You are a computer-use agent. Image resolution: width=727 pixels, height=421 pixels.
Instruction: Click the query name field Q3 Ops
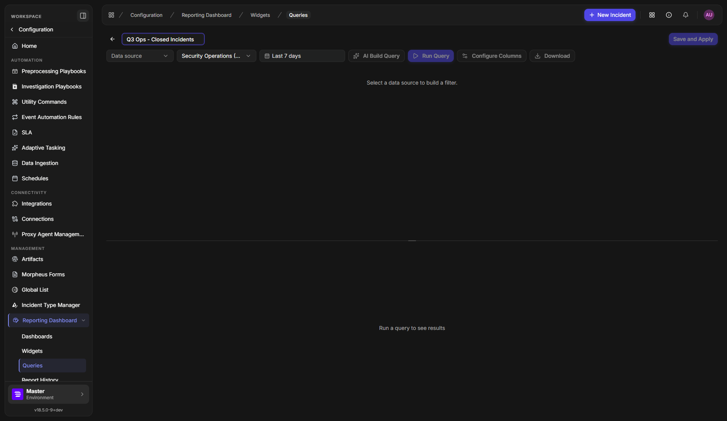click(x=163, y=39)
